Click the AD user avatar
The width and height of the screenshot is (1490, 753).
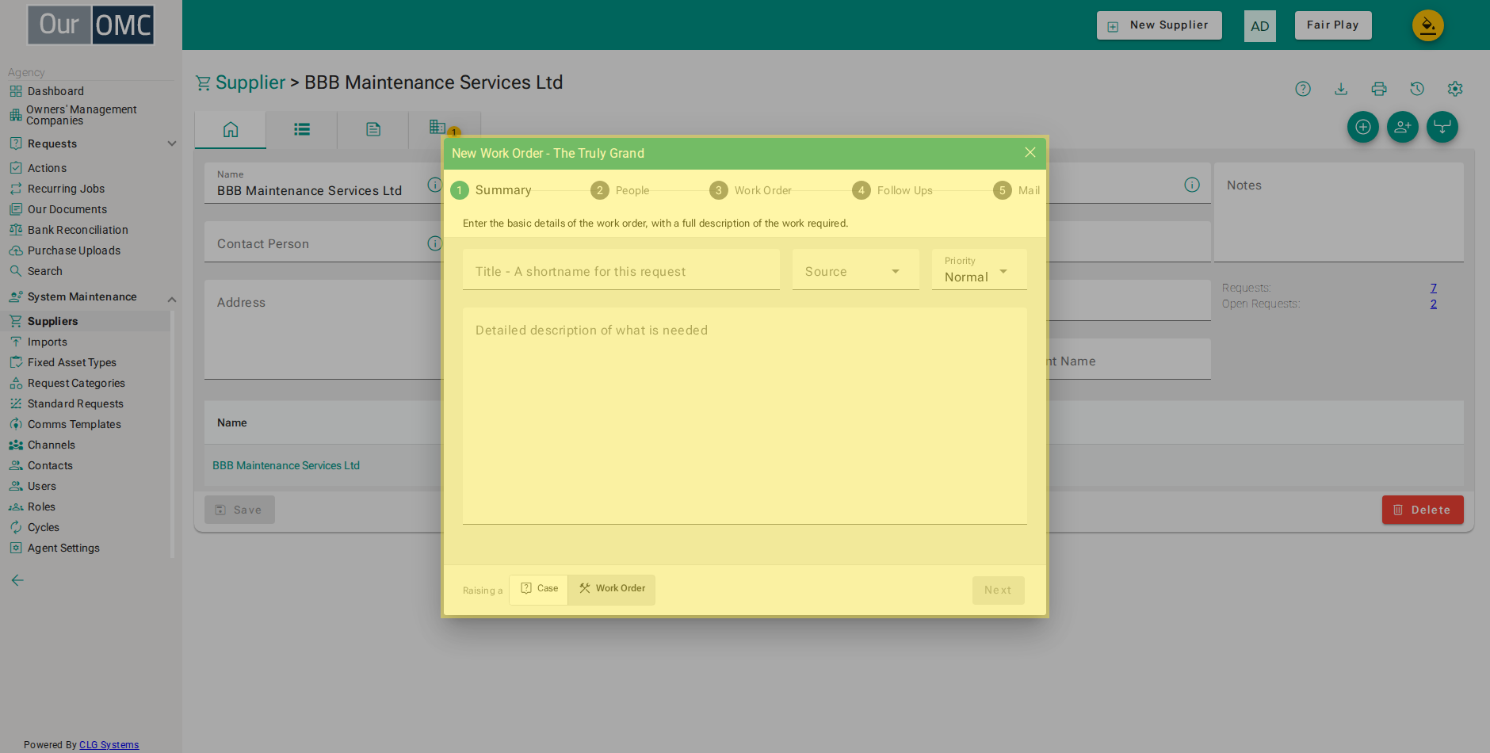tap(1260, 26)
